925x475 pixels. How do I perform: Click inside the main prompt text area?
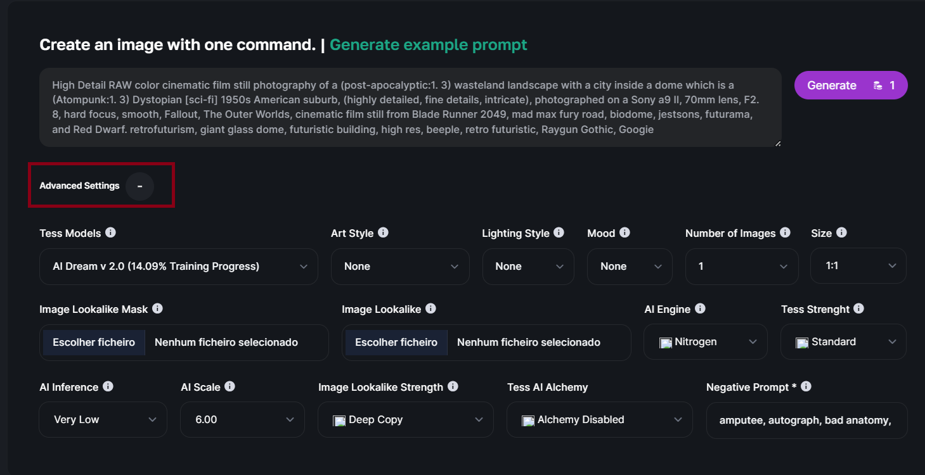coord(410,108)
